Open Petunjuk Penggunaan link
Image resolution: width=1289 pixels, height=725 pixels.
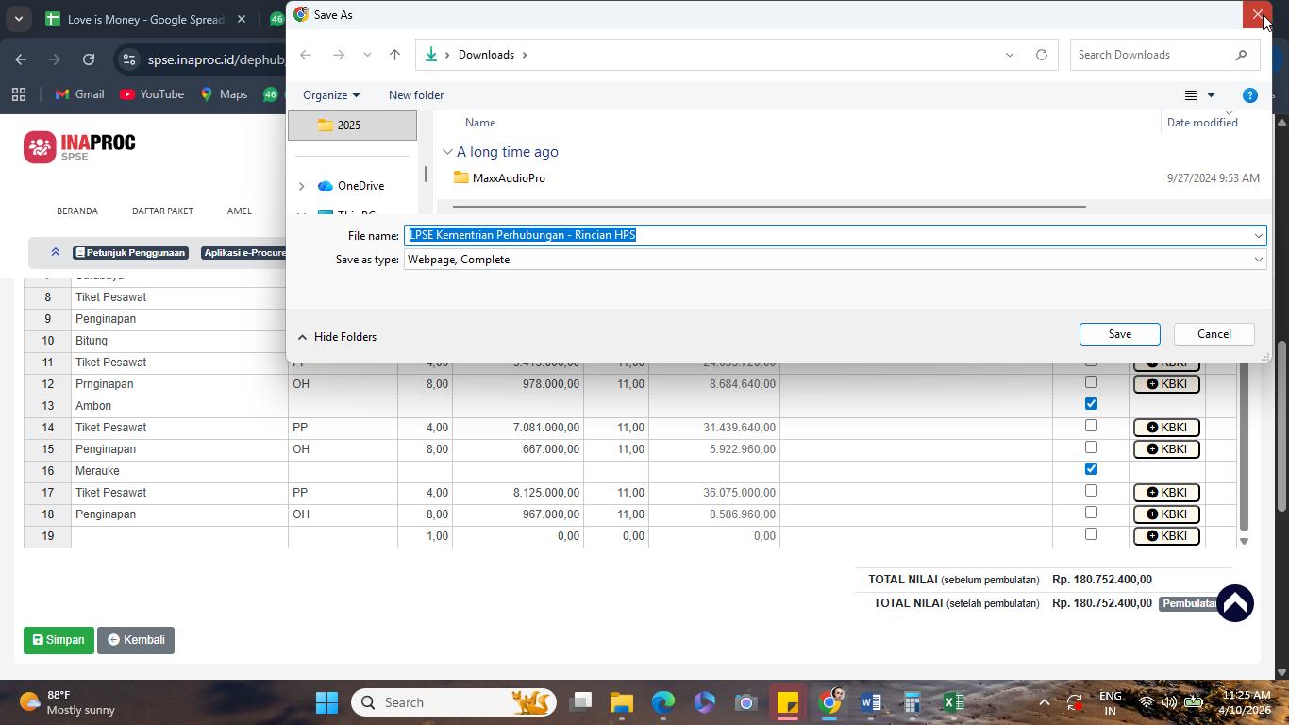coord(130,253)
